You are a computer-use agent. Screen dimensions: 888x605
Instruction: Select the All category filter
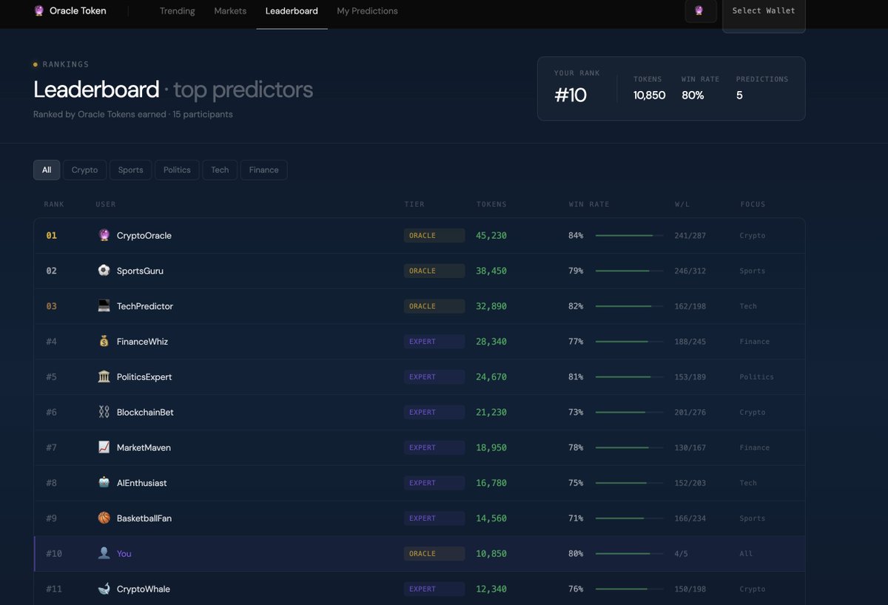point(47,170)
